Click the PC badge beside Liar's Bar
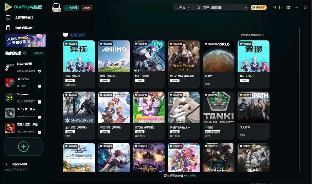This screenshot has width=312, height=184. point(39,87)
